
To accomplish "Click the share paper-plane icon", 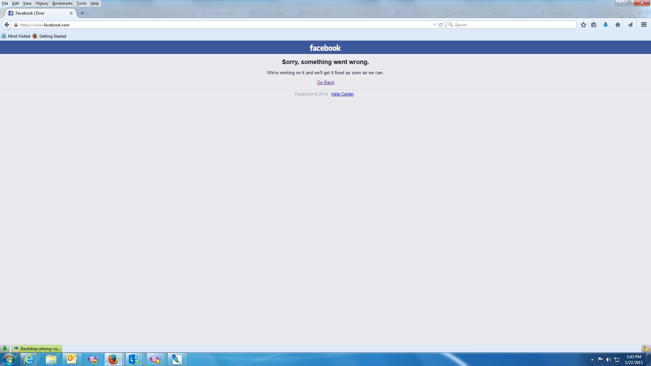I will [630, 25].
